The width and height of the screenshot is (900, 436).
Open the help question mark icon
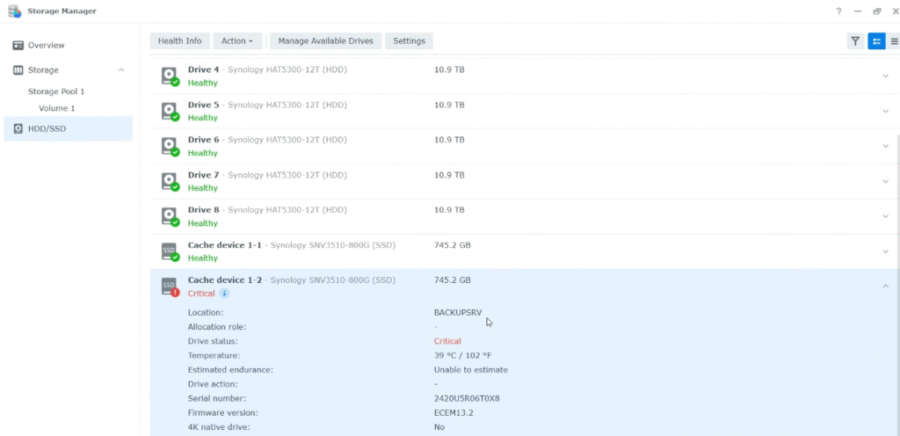point(838,11)
